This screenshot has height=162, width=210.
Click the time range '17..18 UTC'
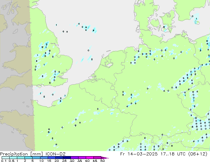pos(173,154)
